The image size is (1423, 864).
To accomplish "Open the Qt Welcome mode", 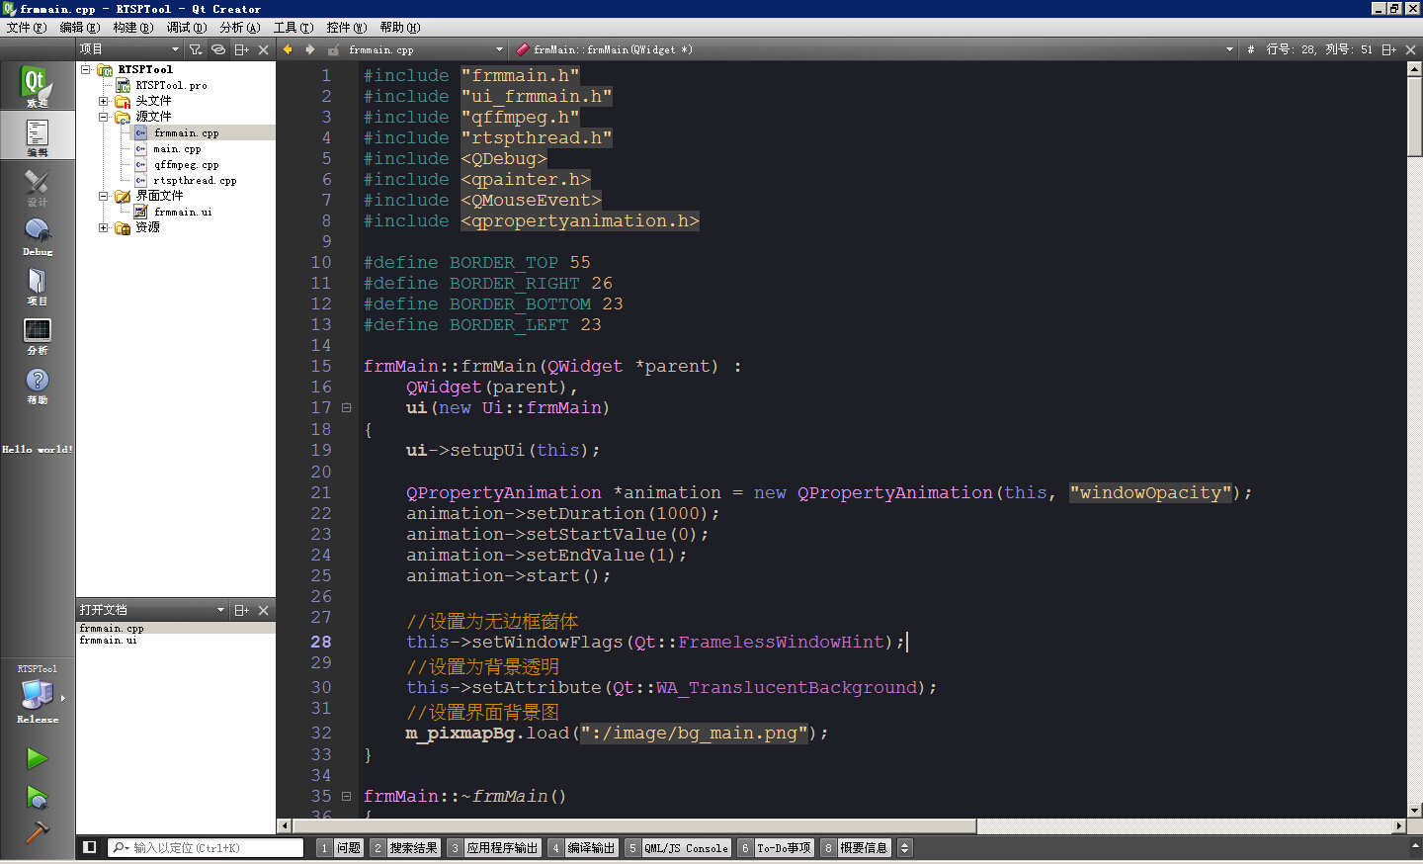I will pyautogui.click(x=37, y=85).
